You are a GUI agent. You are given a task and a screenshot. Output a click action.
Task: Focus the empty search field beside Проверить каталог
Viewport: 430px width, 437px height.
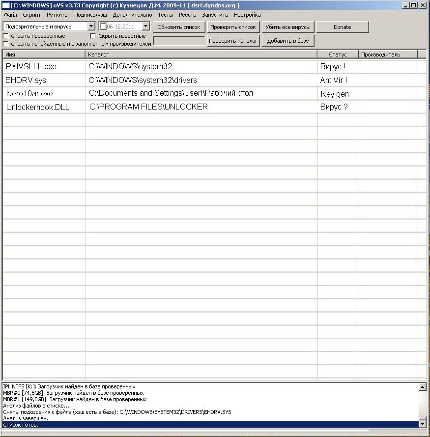coord(179,41)
